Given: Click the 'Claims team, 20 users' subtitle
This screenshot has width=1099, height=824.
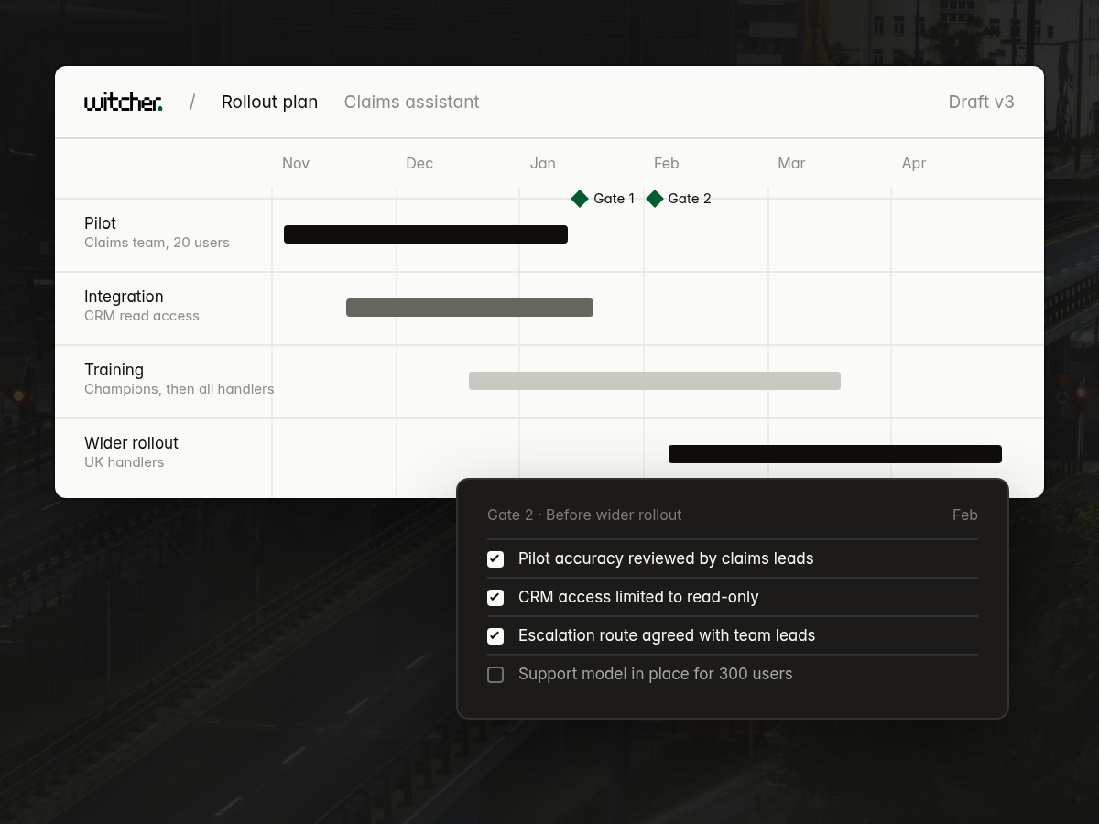Looking at the screenshot, I should click(x=157, y=243).
